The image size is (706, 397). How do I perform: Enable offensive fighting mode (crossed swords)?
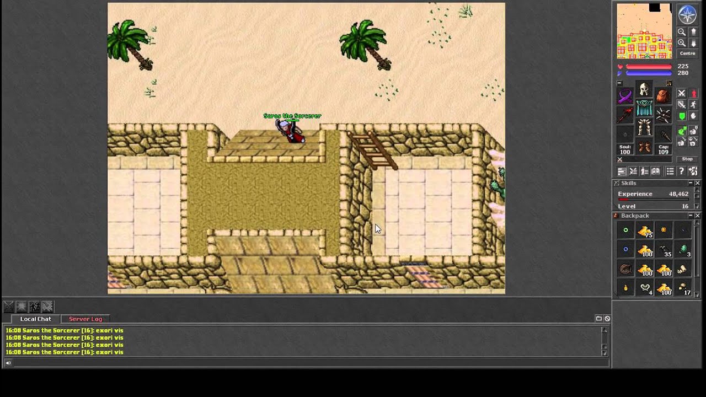pos(681,93)
